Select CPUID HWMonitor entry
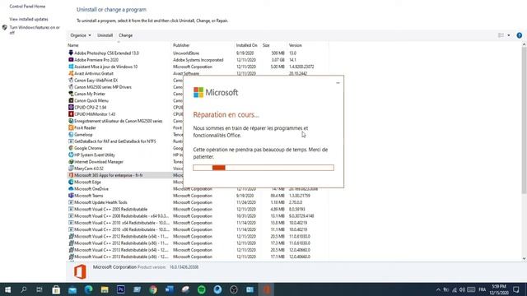527x296 pixels. 95,114
